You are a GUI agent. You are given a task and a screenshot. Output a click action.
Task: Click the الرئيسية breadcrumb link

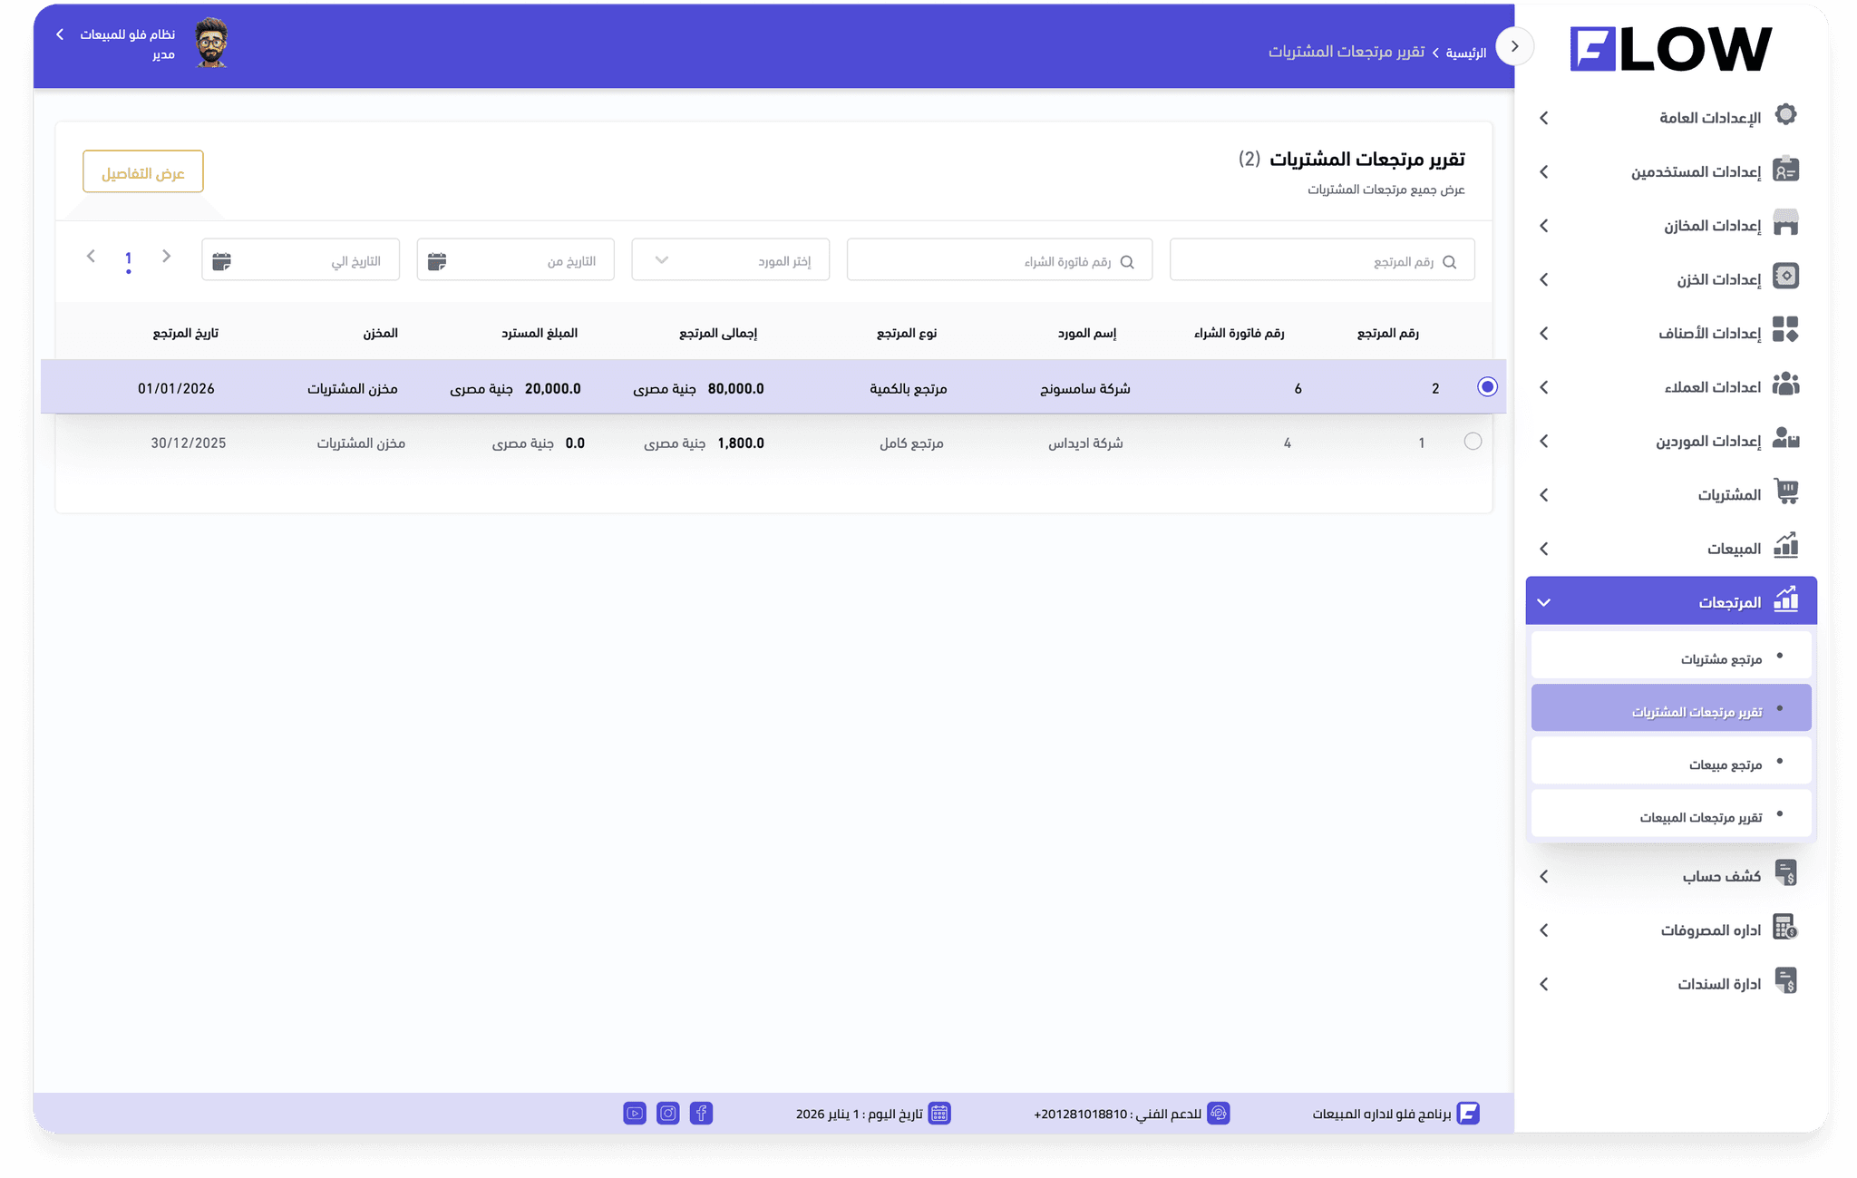point(1465,53)
